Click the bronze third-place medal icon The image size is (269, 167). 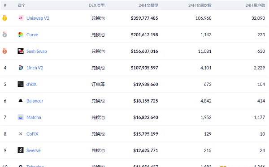(x=5, y=51)
